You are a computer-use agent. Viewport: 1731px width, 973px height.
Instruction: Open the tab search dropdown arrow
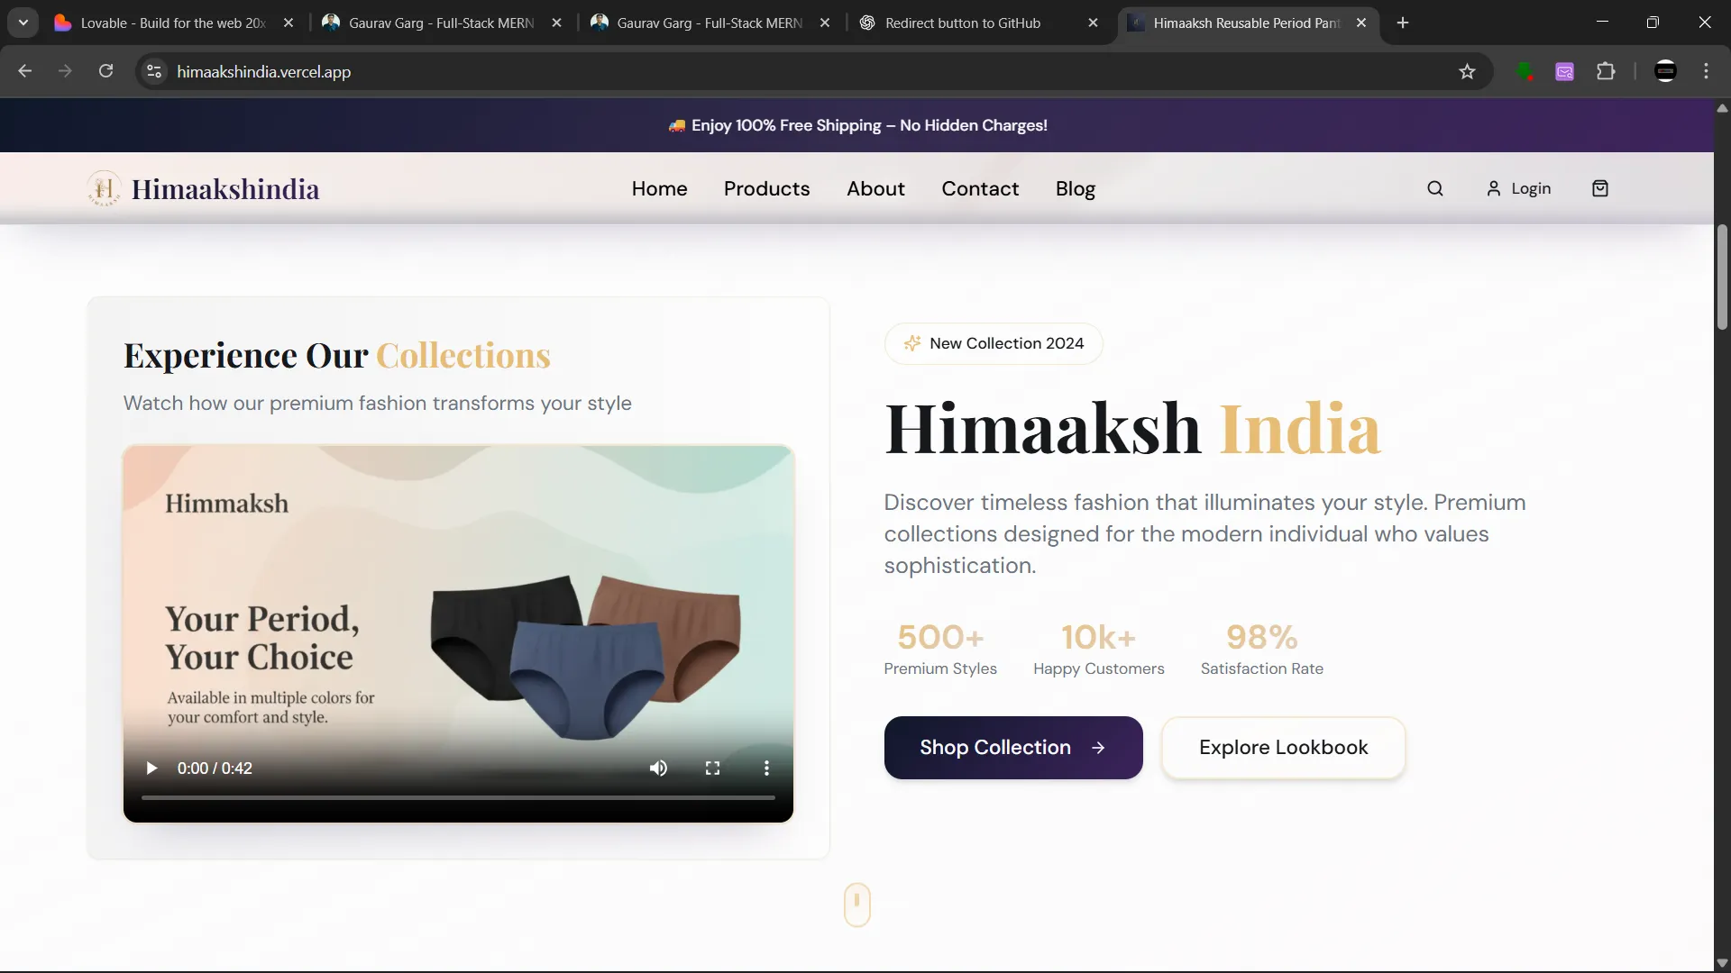click(23, 23)
